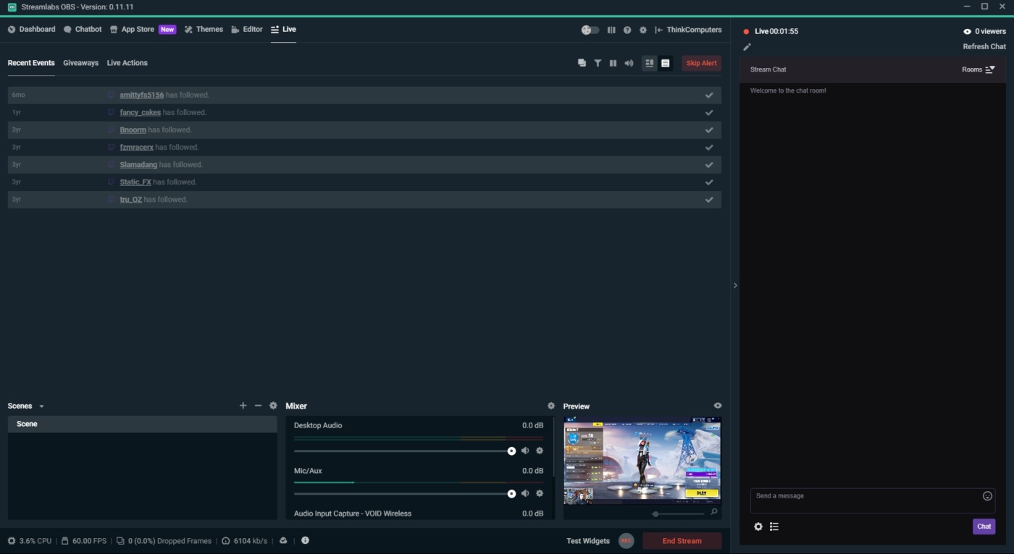Screen dimensions: 1014x554
Task: Click the magnifier icon below the preview
Action: click(714, 512)
